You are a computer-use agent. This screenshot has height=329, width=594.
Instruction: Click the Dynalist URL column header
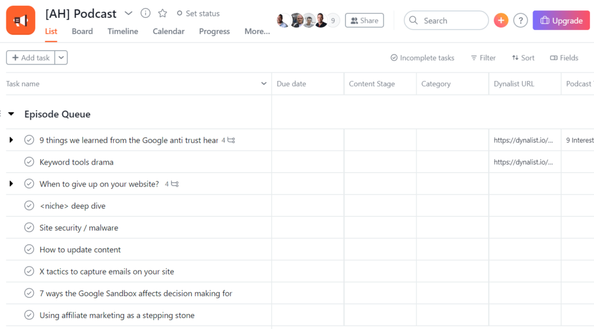point(524,83)
